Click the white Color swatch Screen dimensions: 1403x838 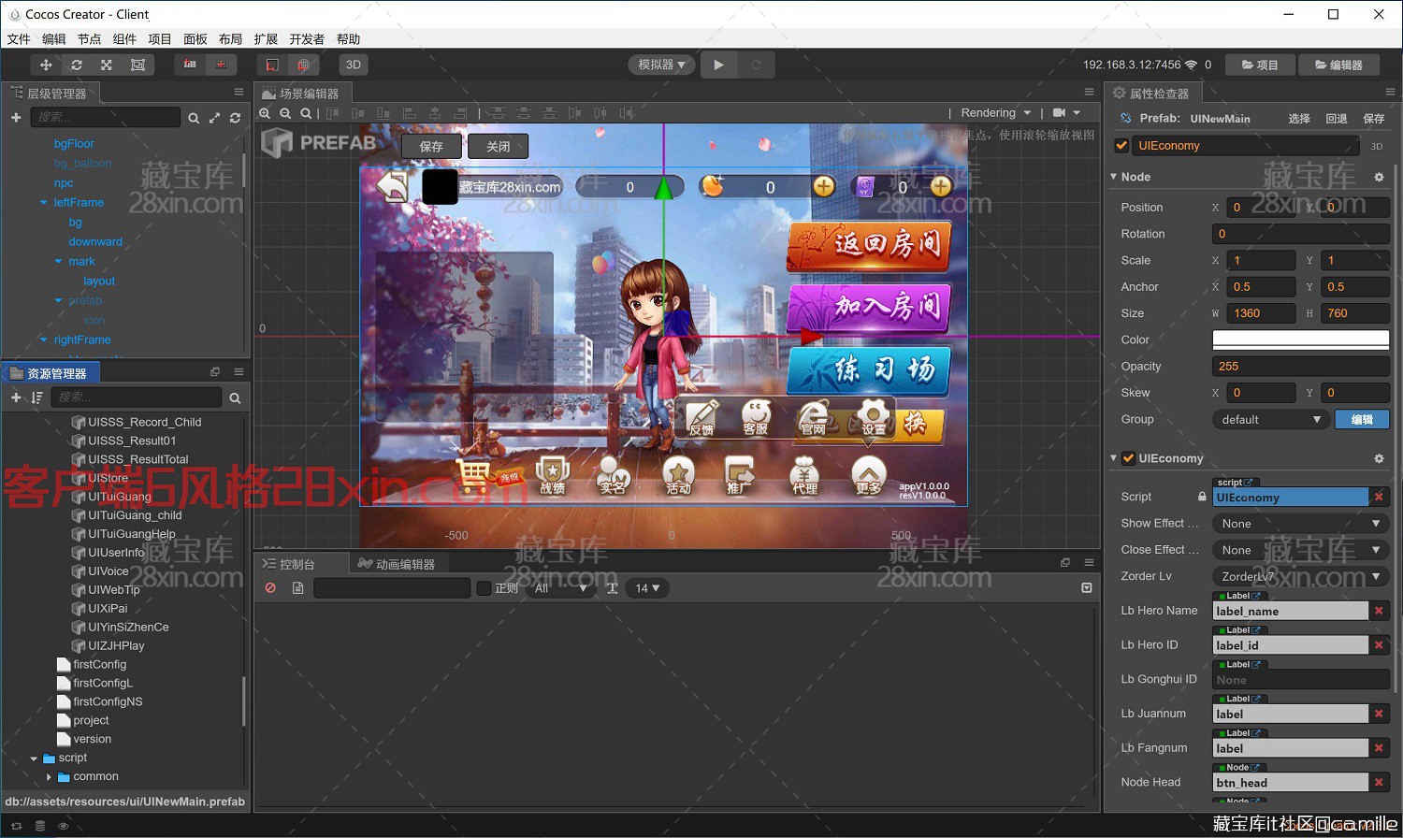1301,340
